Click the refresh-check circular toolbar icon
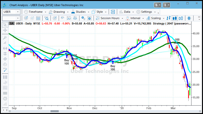This screenshot has width=203, height=114. click(26, 18)
